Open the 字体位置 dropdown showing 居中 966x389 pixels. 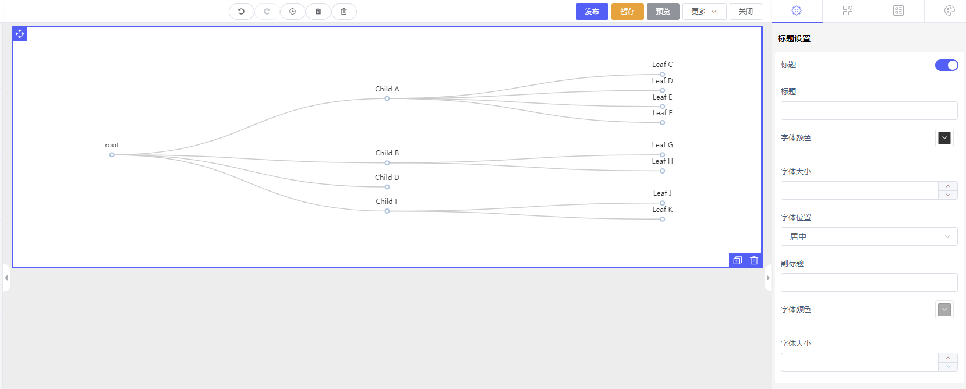[869, 236]
